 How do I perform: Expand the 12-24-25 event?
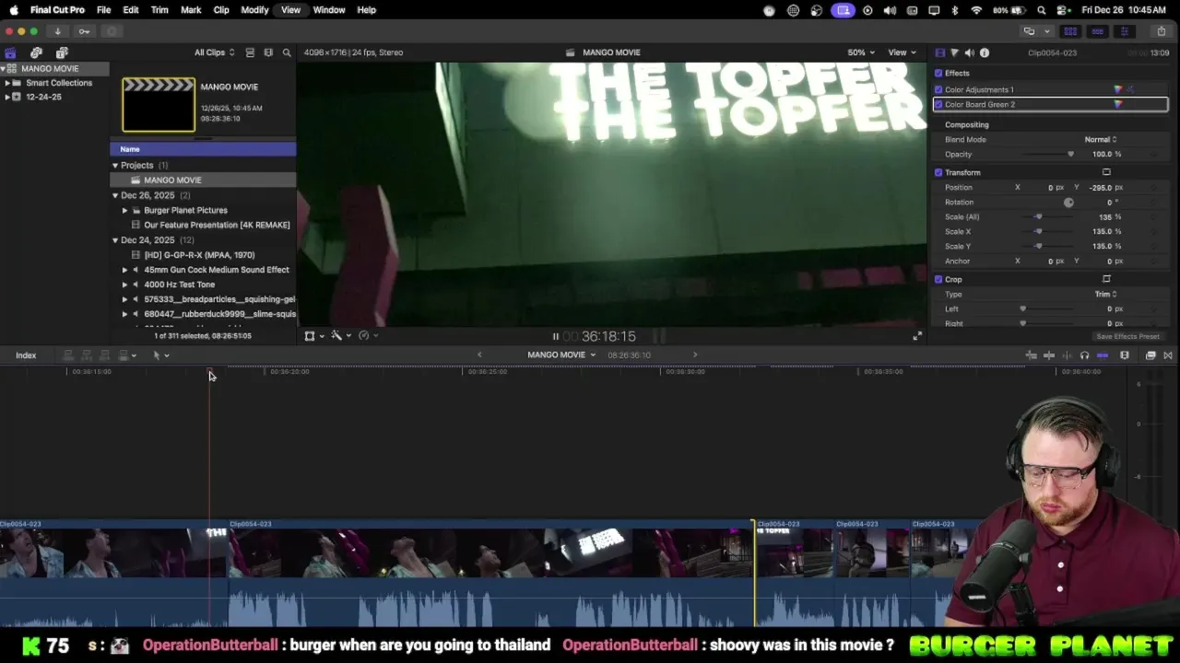tap(7, 97)
